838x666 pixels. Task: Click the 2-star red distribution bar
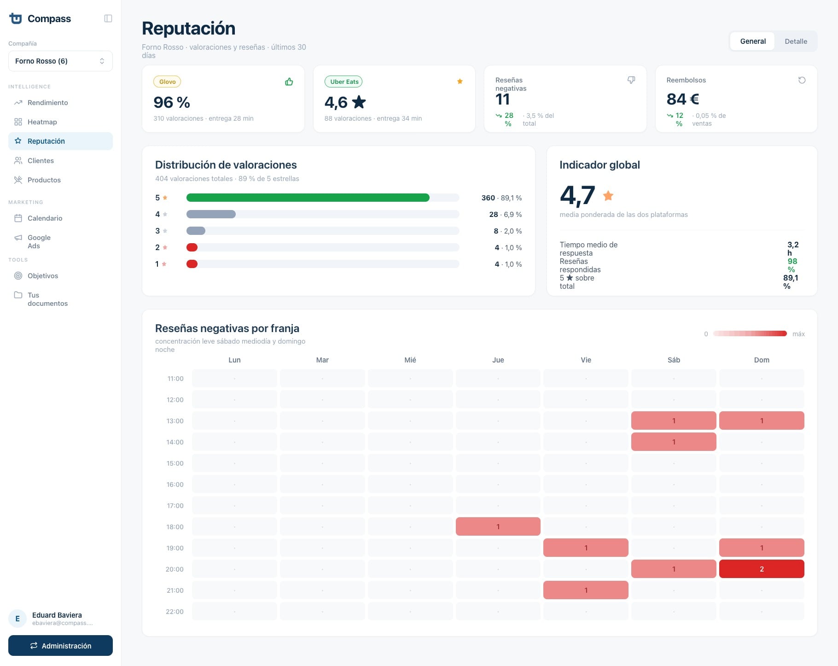coord(192,247)
